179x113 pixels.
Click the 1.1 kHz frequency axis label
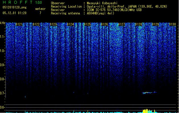3,37
